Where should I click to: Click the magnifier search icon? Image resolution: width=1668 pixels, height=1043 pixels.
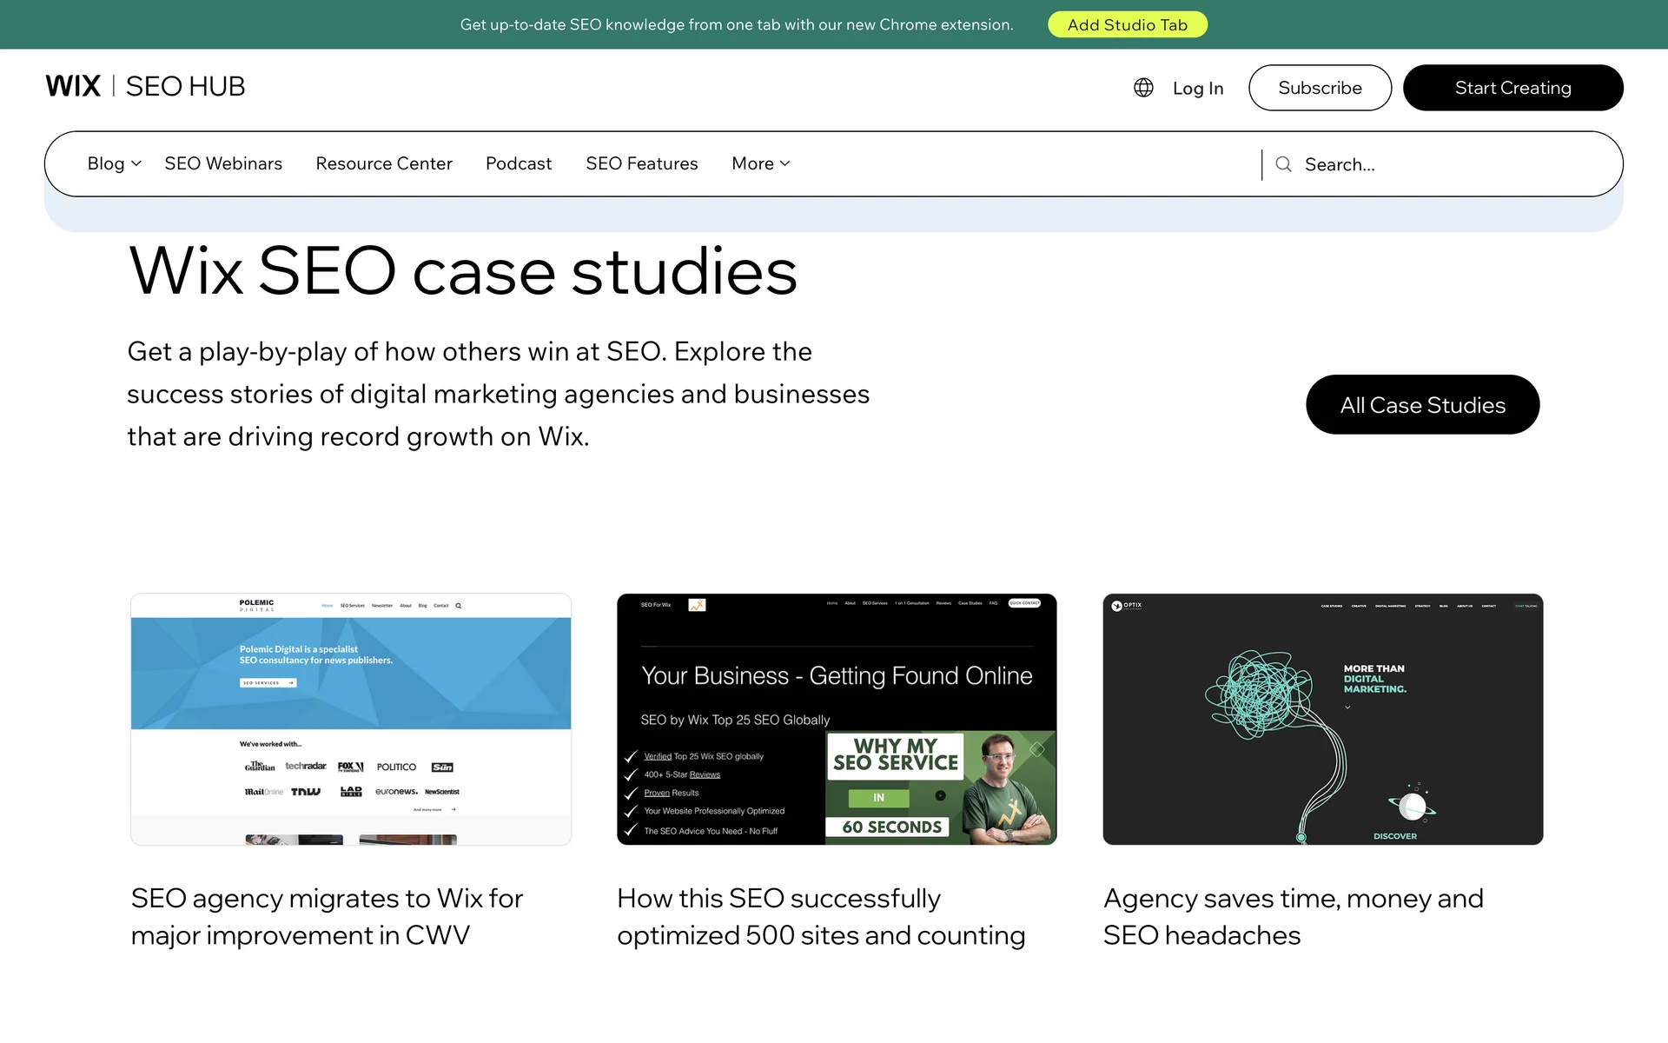click(x=1283, y=164)
